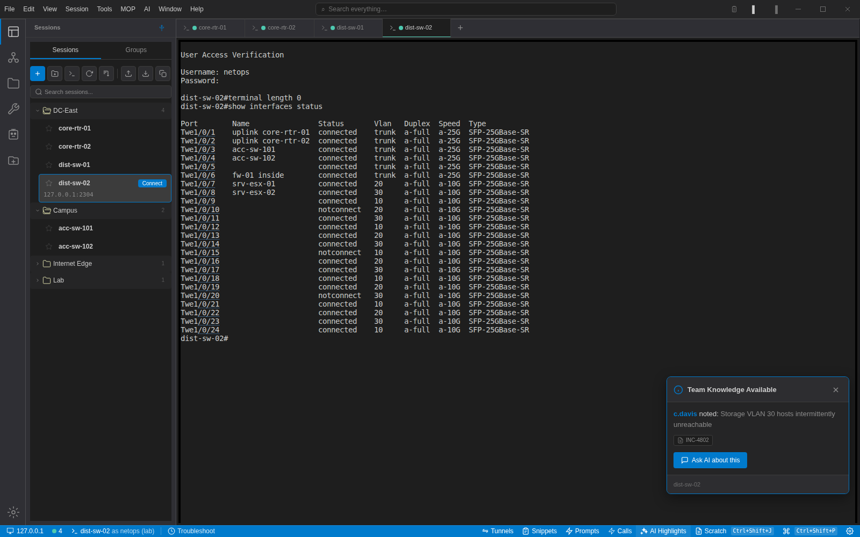Open the files panel folder icon

[x=13, y=83]
